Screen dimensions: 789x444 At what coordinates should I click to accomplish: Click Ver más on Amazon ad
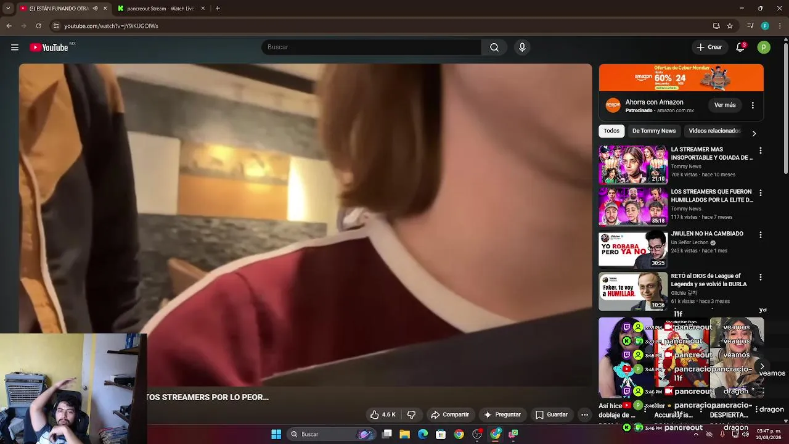tap(725, 105)
